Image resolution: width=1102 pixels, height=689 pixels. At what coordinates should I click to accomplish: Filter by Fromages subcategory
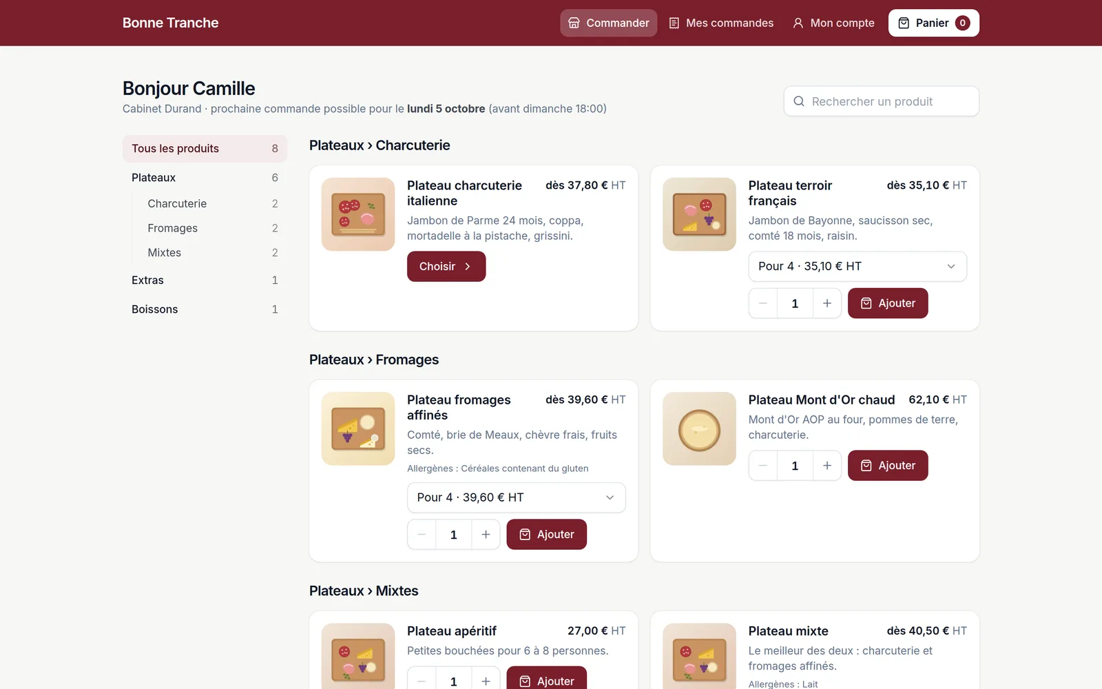tap(212, 228)
